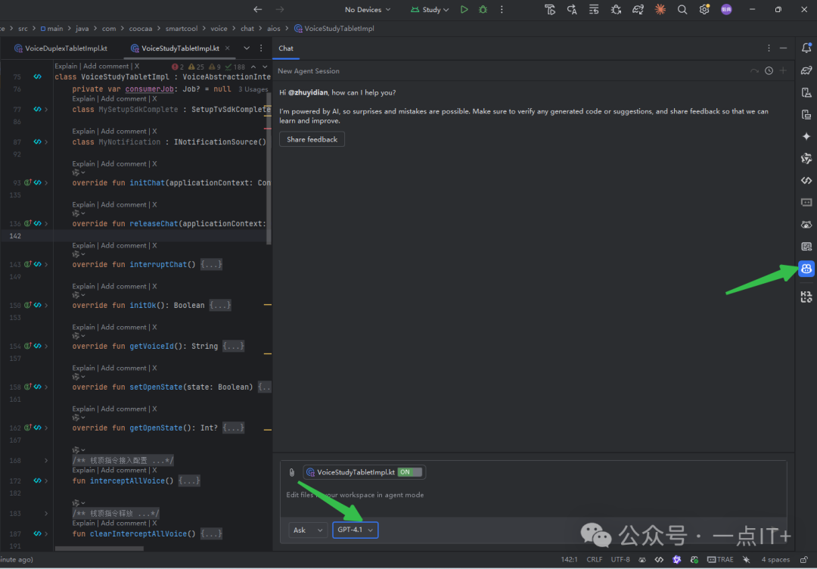This screenshot has height=569, width=817.
Task: Click the override gutter icon at line 93
Action: (x=28, y=183)
